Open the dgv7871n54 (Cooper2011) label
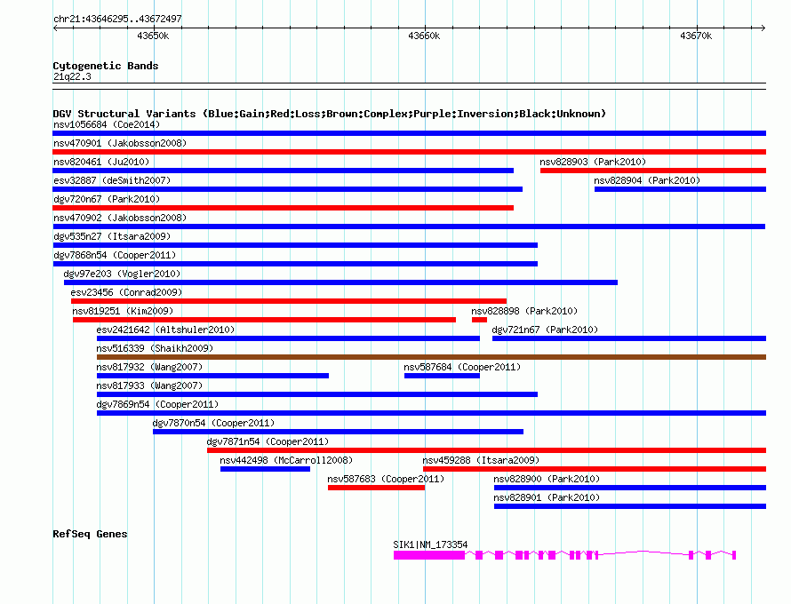Screen dimensions: 791x604 pos(268,441)
